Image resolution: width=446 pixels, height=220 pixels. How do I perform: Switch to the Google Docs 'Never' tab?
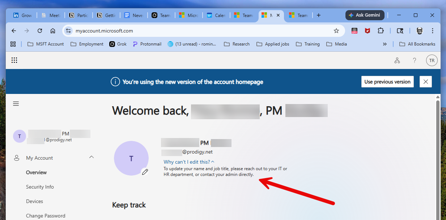[x=134, y=15]
